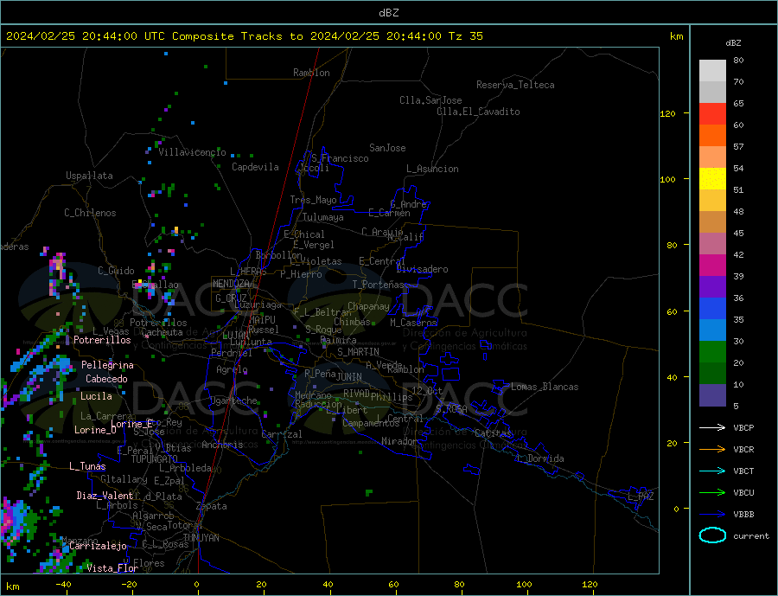Click the T_Porteñas label
The image size is (778, 596).
click(379, 285)
